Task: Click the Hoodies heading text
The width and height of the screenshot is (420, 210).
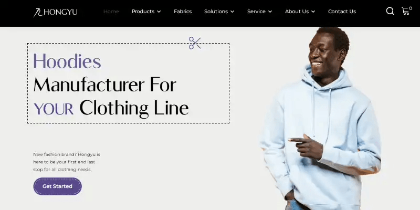Action: coord(67,61)
